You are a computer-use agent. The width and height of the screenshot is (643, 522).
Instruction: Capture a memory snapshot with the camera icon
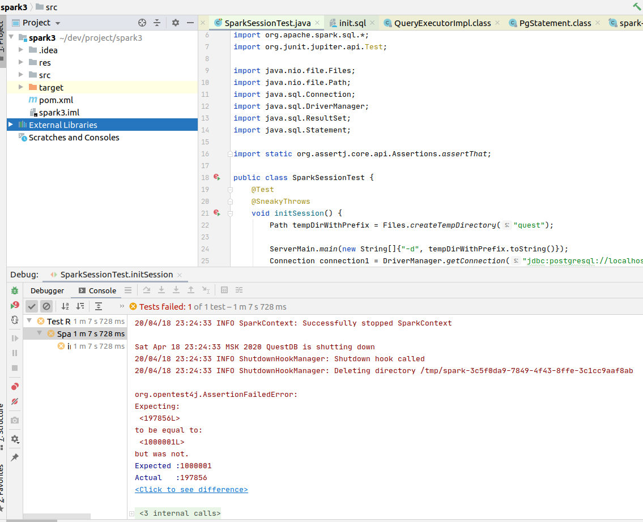(x=14, y=420)
